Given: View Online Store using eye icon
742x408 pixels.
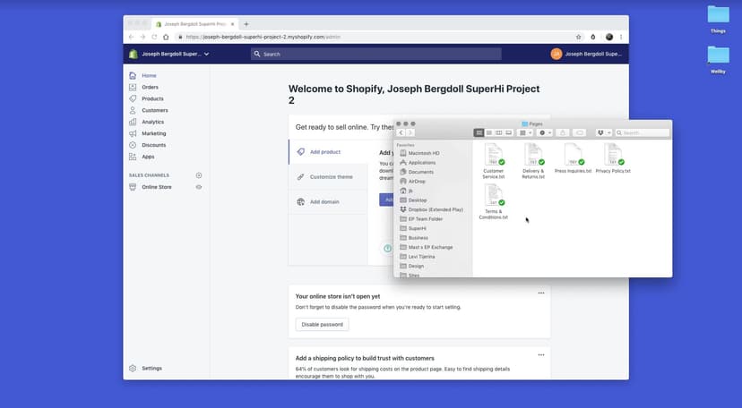Looking at the screenshot, I should coord(199,187).
